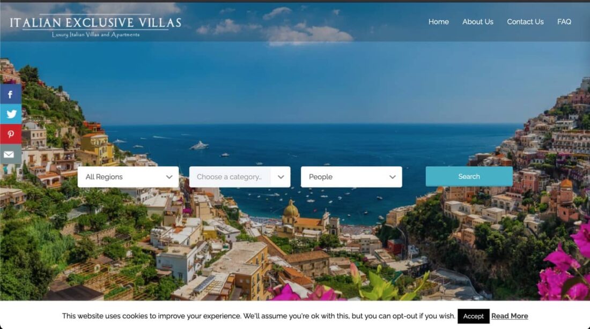Click the chevron in People selector
This screenshot has height=329, width=590.
(x=393, y=177)
